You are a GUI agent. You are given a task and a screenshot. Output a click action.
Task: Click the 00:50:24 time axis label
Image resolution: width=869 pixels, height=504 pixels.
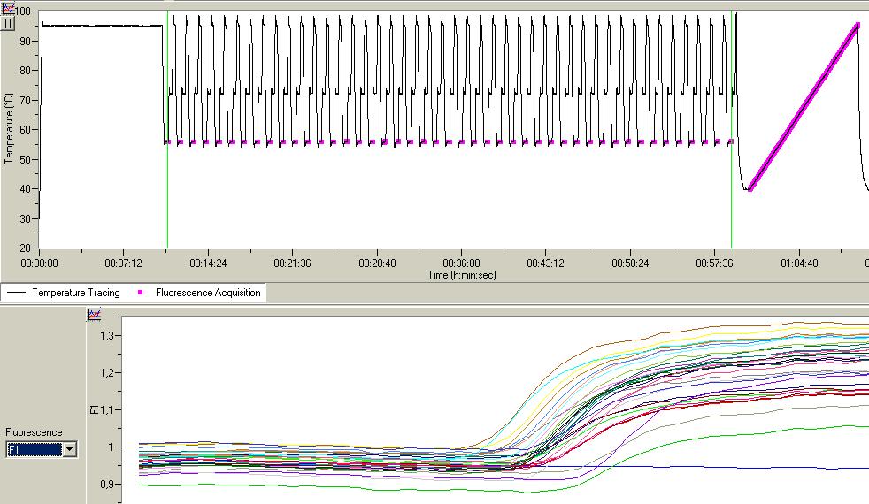[630, 263]
